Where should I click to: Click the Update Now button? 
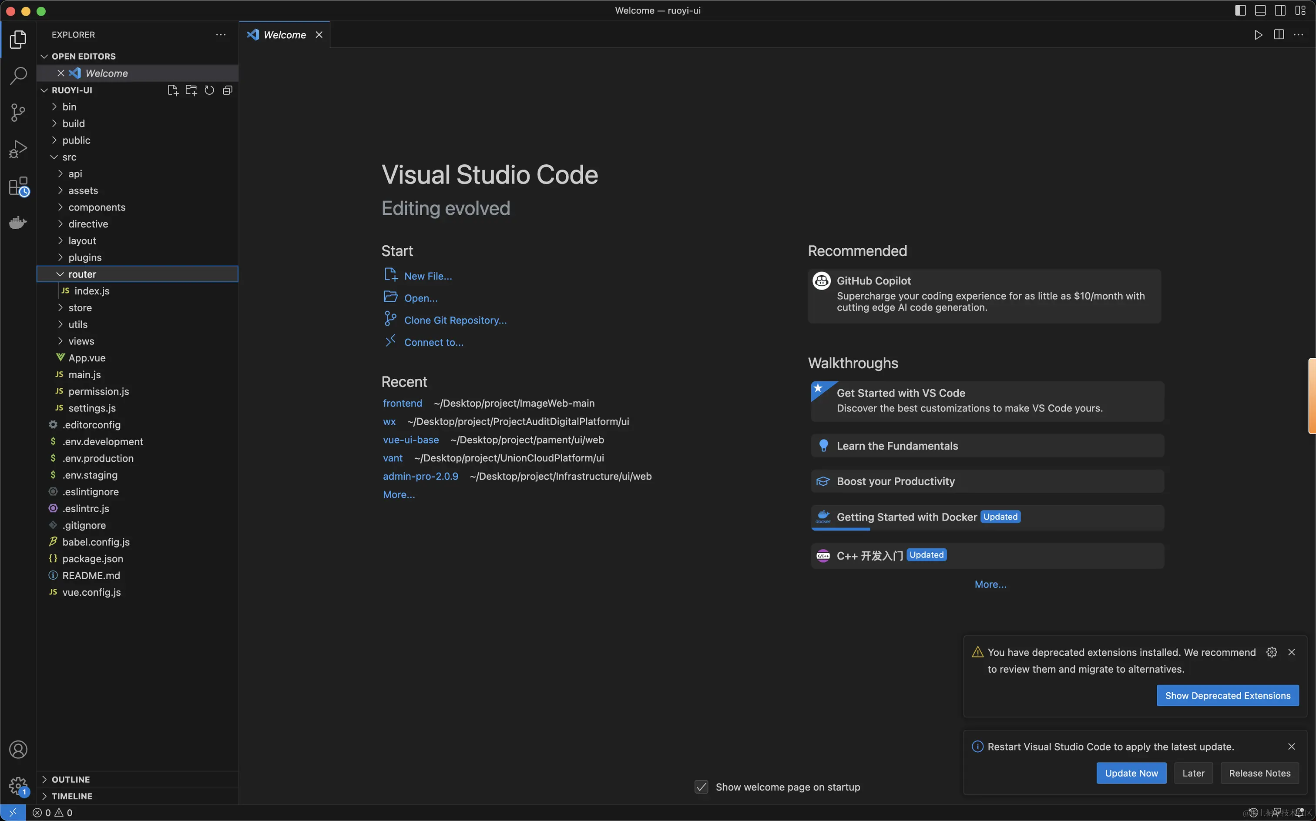tap(1131, 773)
